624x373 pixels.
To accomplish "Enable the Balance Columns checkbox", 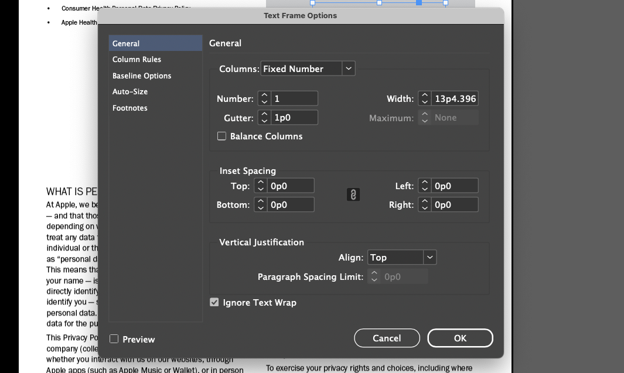I will 221,136.
